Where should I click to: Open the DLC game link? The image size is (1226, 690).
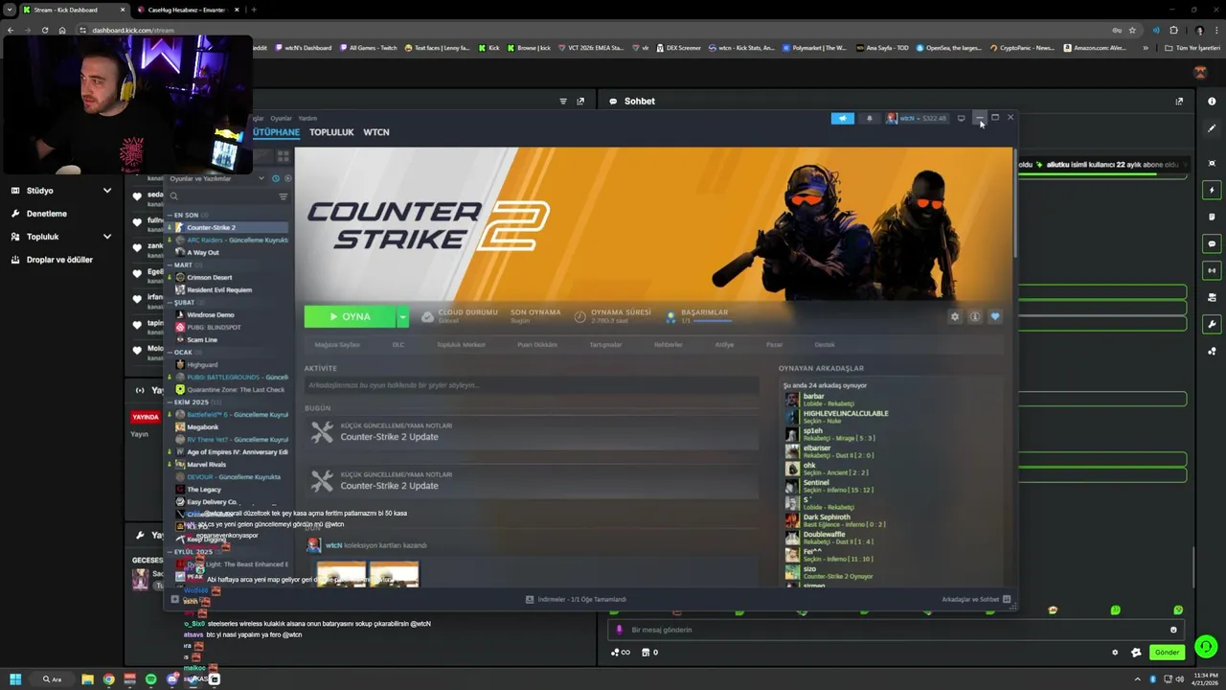tap(398, 344)
